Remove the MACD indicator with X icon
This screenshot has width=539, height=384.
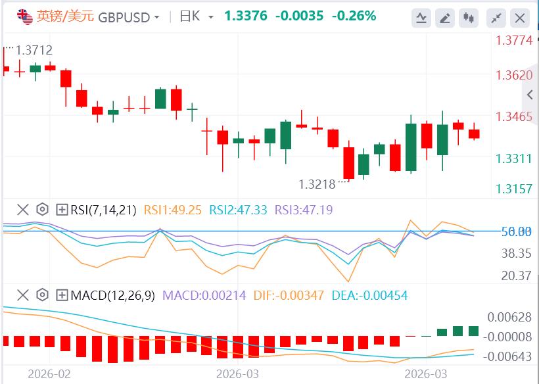coord(23,295)
